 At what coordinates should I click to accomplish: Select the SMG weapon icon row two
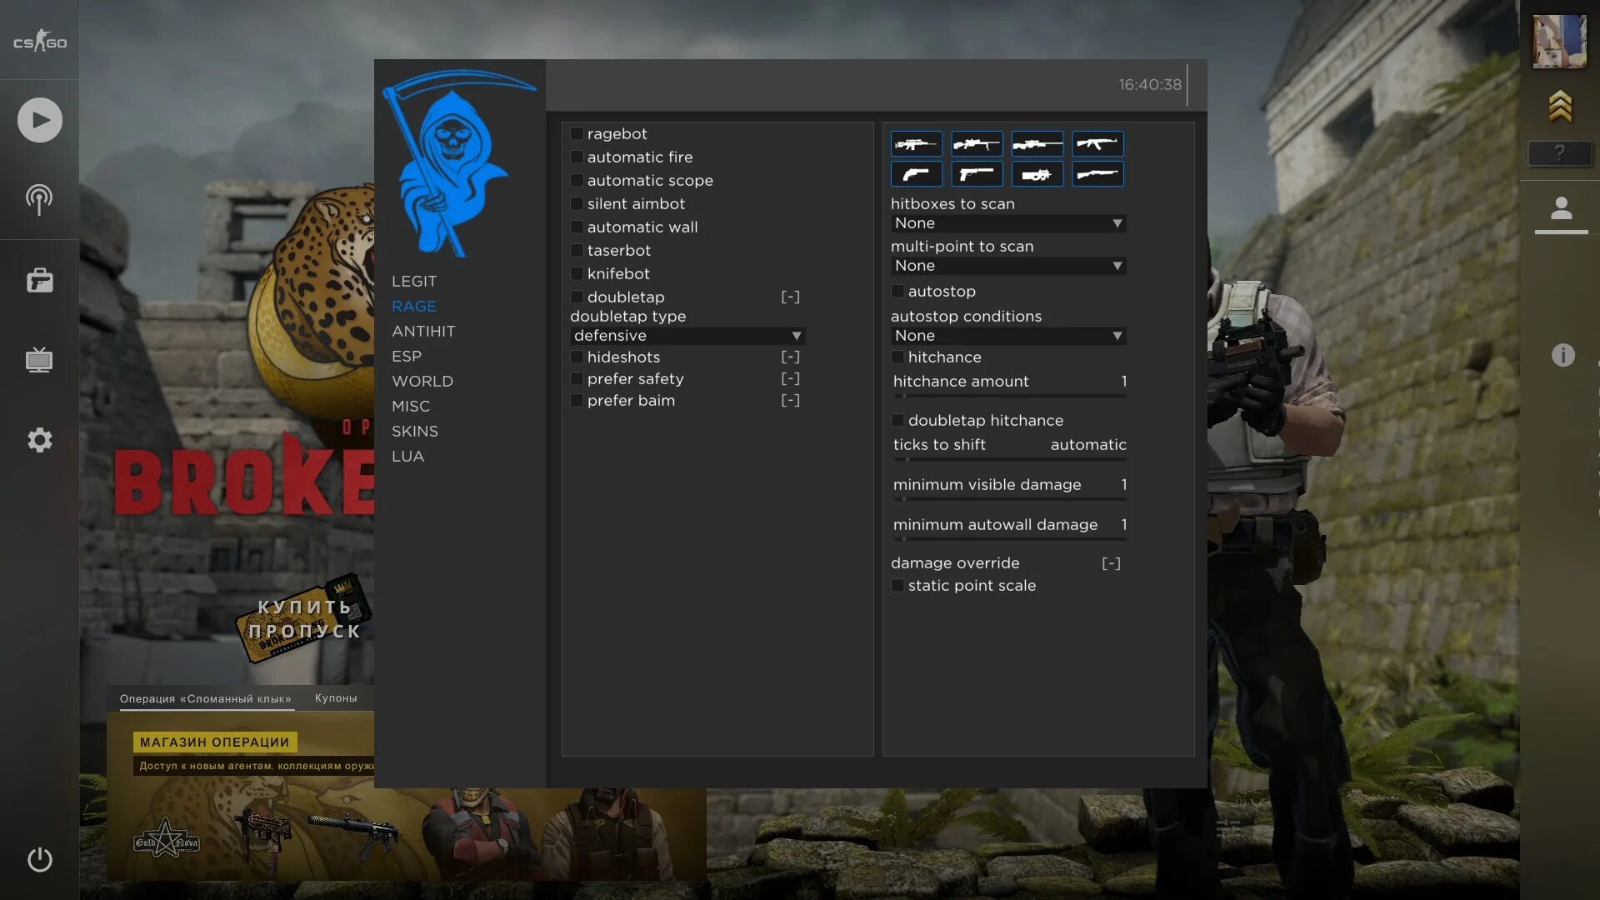pyautogui.click(x=1037, y=173)
